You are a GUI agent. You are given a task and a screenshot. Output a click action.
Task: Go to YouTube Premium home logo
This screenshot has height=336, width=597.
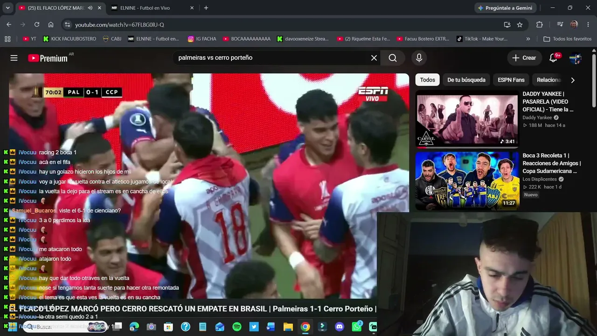click(48, 58)
